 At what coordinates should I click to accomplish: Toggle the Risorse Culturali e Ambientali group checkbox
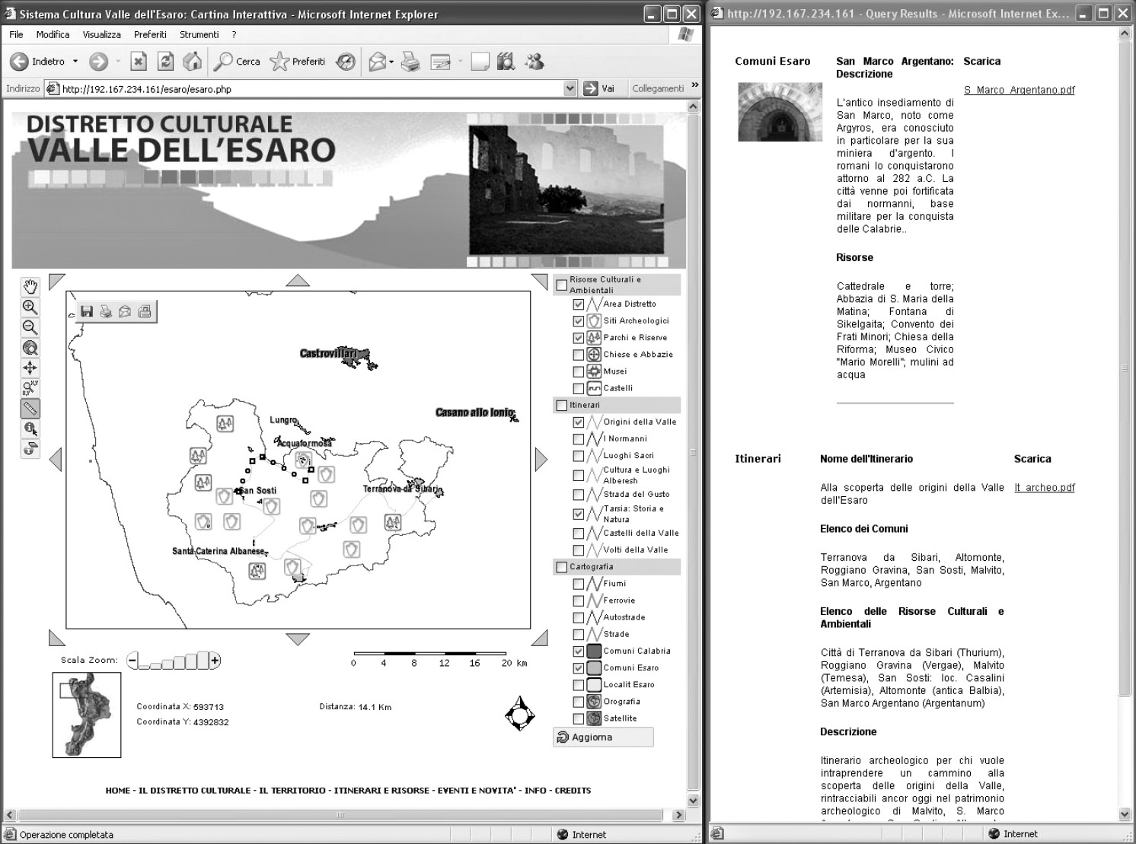tap(562, 285)
